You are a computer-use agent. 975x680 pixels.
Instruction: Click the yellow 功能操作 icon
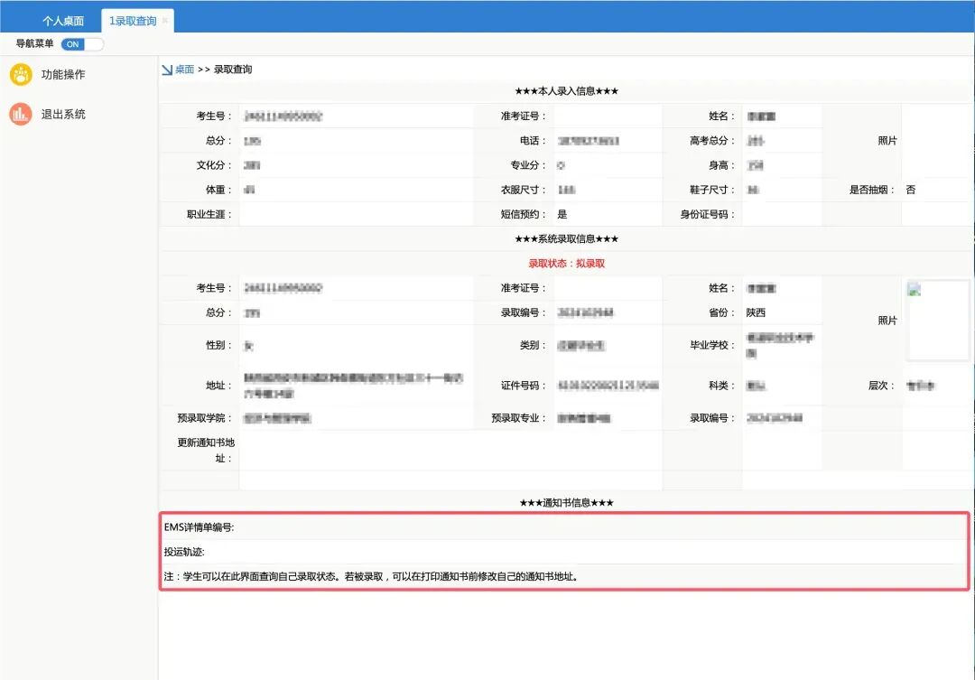21,75
